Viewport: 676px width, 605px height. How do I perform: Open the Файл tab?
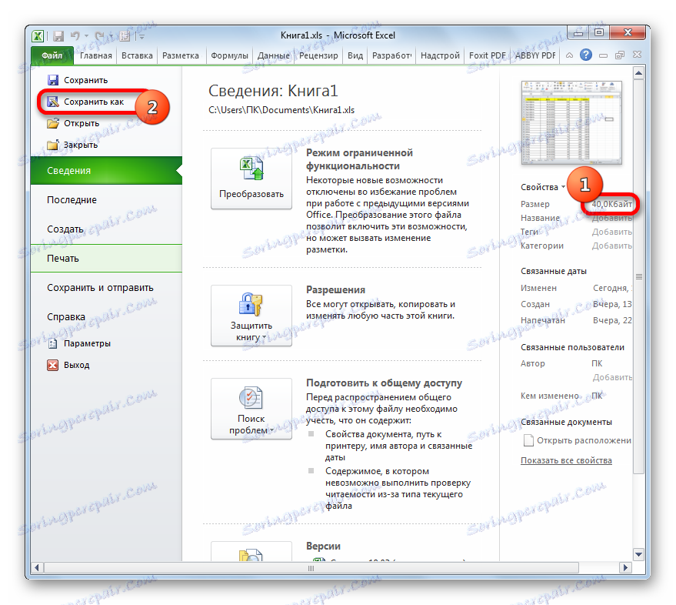tap(52, 55)
